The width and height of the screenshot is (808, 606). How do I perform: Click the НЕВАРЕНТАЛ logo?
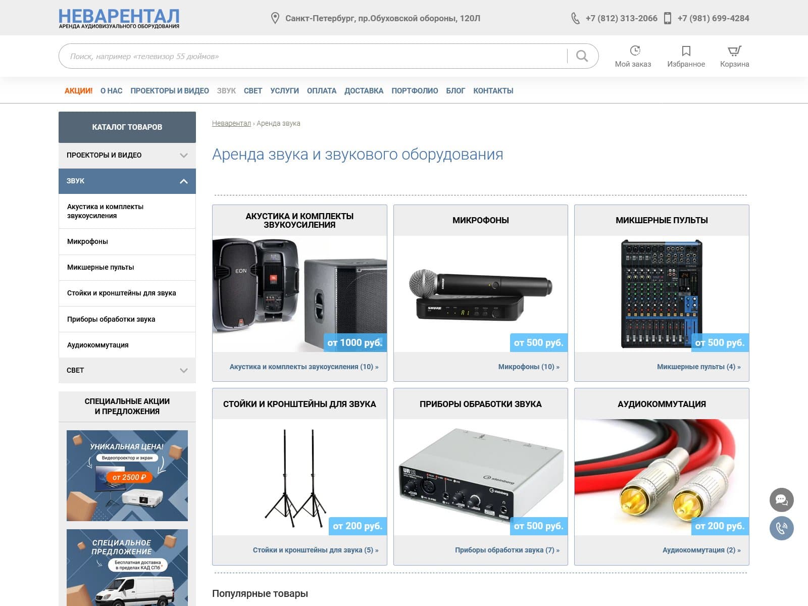point(119,18)
